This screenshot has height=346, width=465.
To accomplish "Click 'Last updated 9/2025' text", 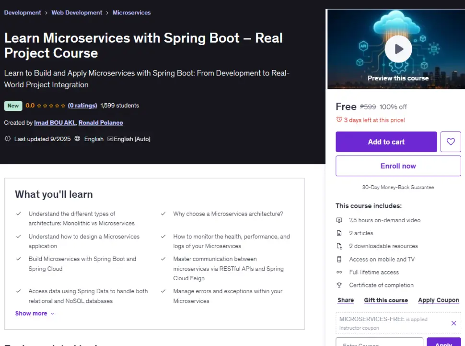I will click(x=42, y=139).
